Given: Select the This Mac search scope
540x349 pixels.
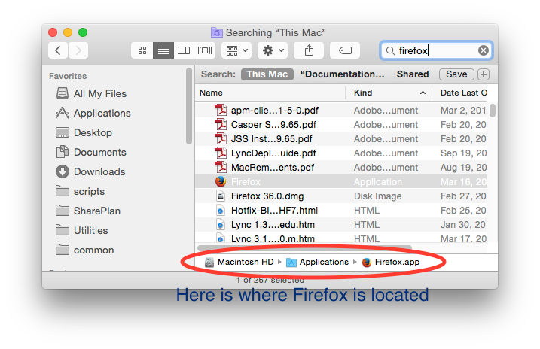Looking at the screenshot, I should (267, 74).
